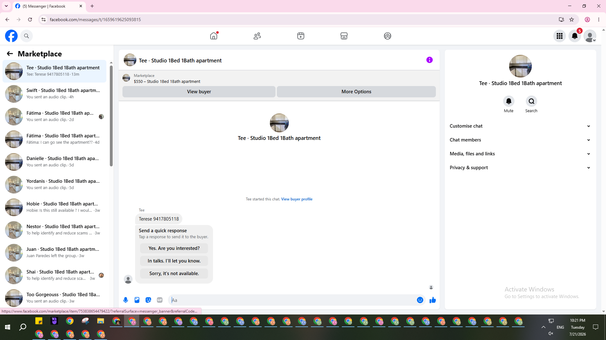The image size is (606, 340).
Task: Send quick reply 'Sorry, it's not available.'
Action: click(174, 274)
